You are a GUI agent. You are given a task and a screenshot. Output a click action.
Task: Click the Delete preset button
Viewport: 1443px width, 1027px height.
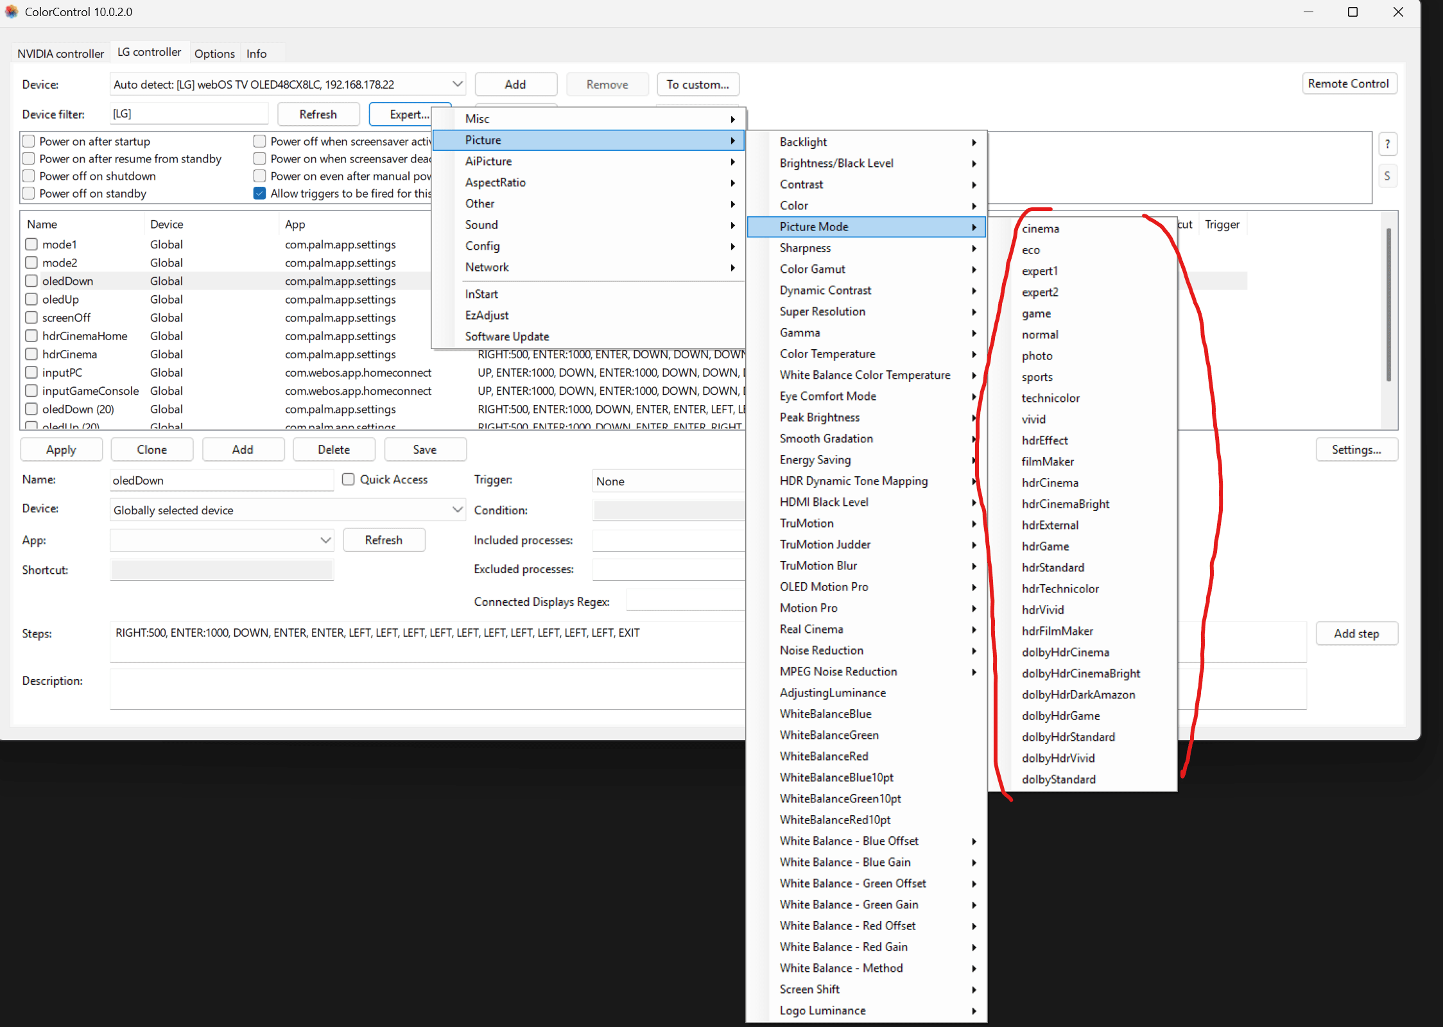click(334, 449)
